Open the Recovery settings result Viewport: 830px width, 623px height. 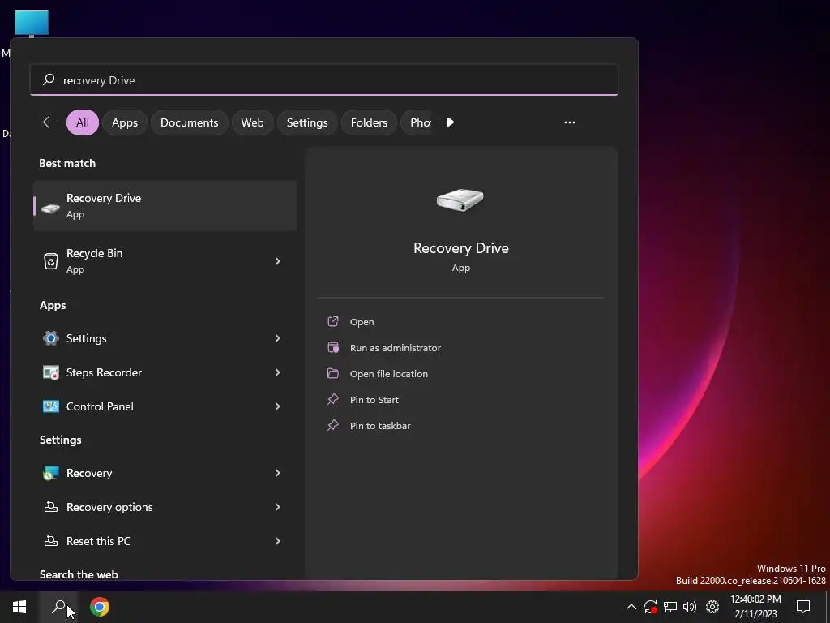click(165, 473)
